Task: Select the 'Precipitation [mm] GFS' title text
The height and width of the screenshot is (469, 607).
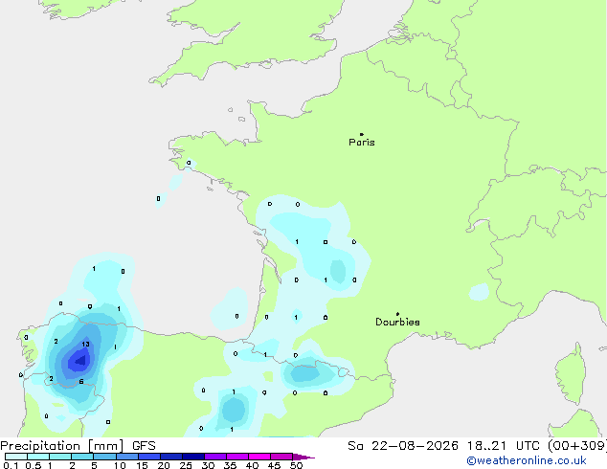Action: pos(78,446)
